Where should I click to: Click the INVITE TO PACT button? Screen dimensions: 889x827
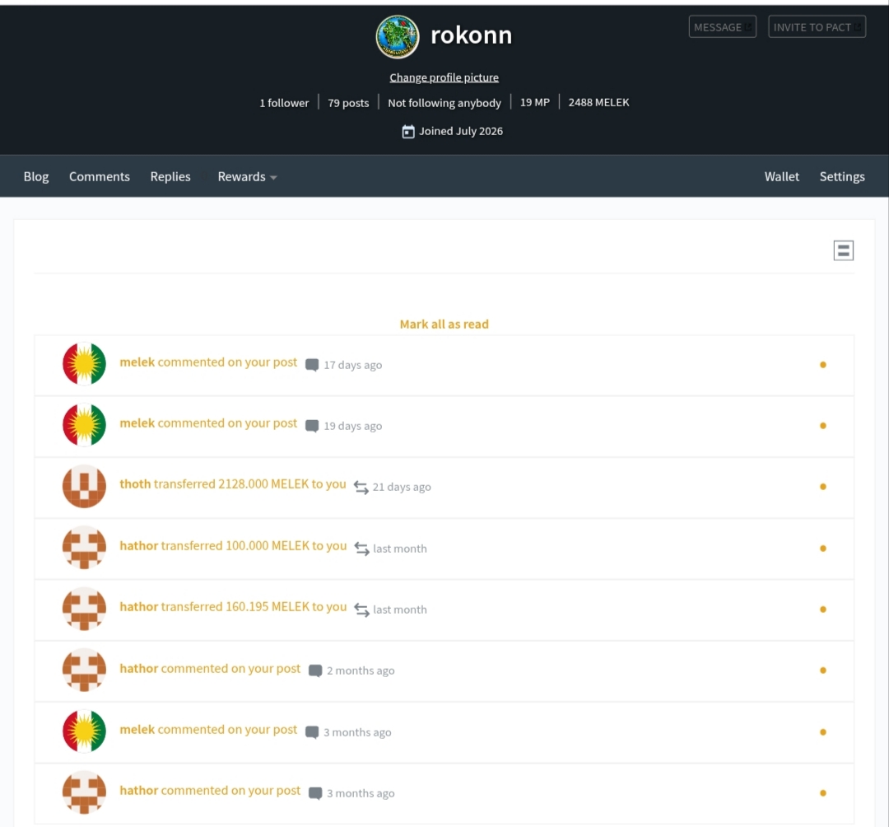[817, 26]
